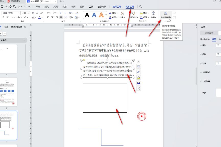221x147 pixels.
Task: Open font name combo box 等线 (正文)
Action: [11, 13]
